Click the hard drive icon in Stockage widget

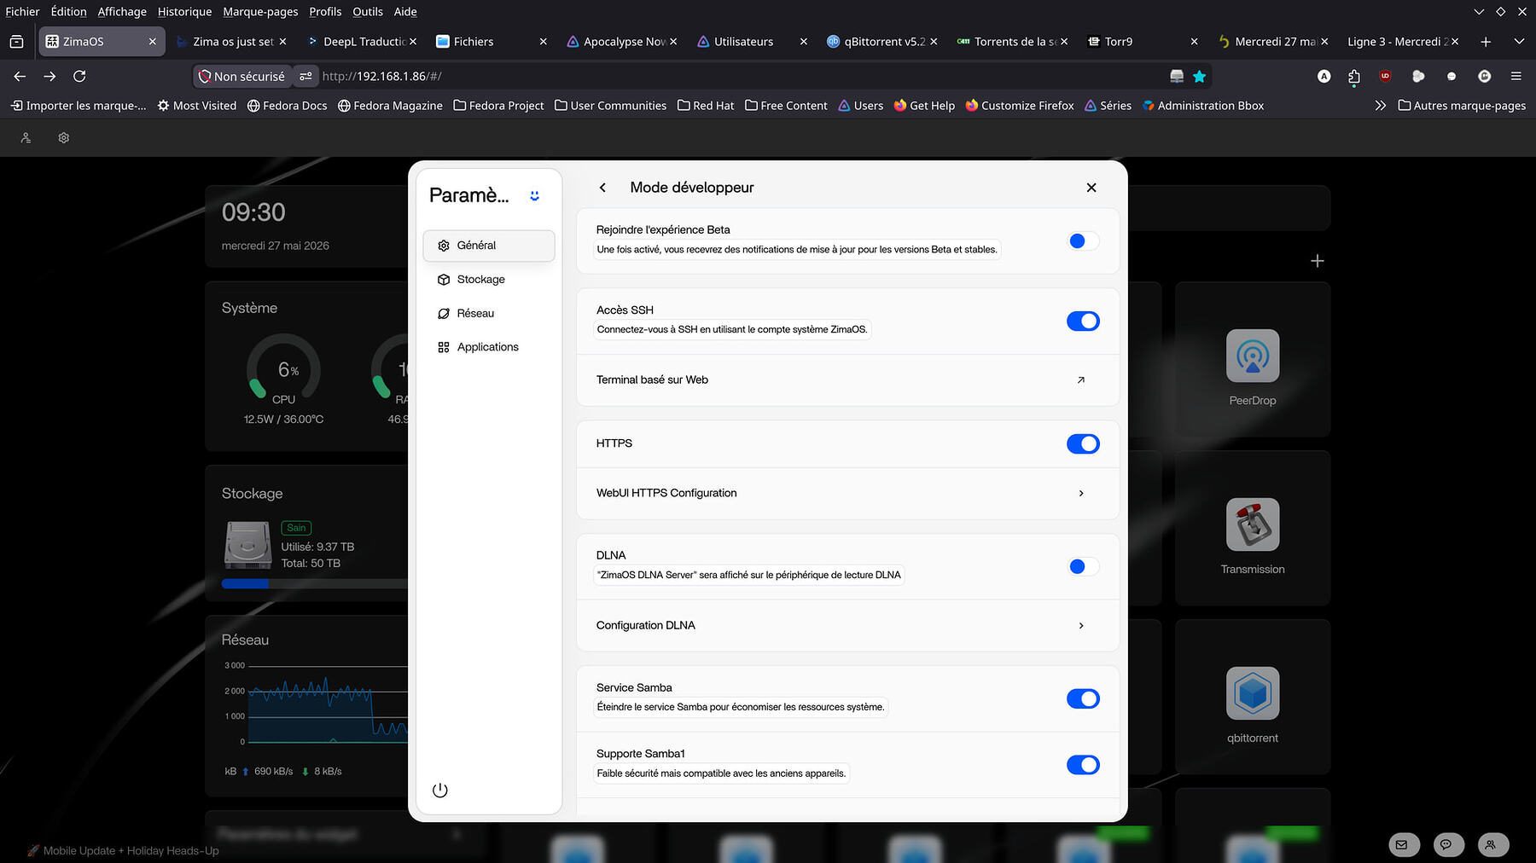click(x=247, y=545)
